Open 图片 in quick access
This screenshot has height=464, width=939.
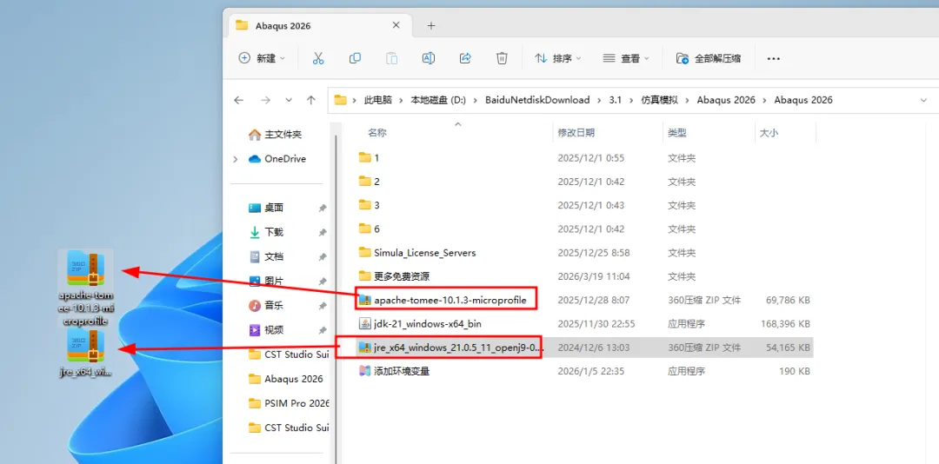(x=267, y=281)
